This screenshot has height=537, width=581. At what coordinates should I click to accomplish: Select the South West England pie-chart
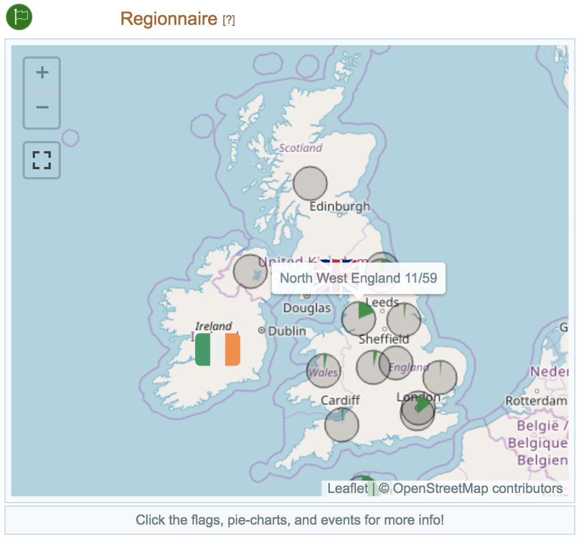(x=341, y=425)
